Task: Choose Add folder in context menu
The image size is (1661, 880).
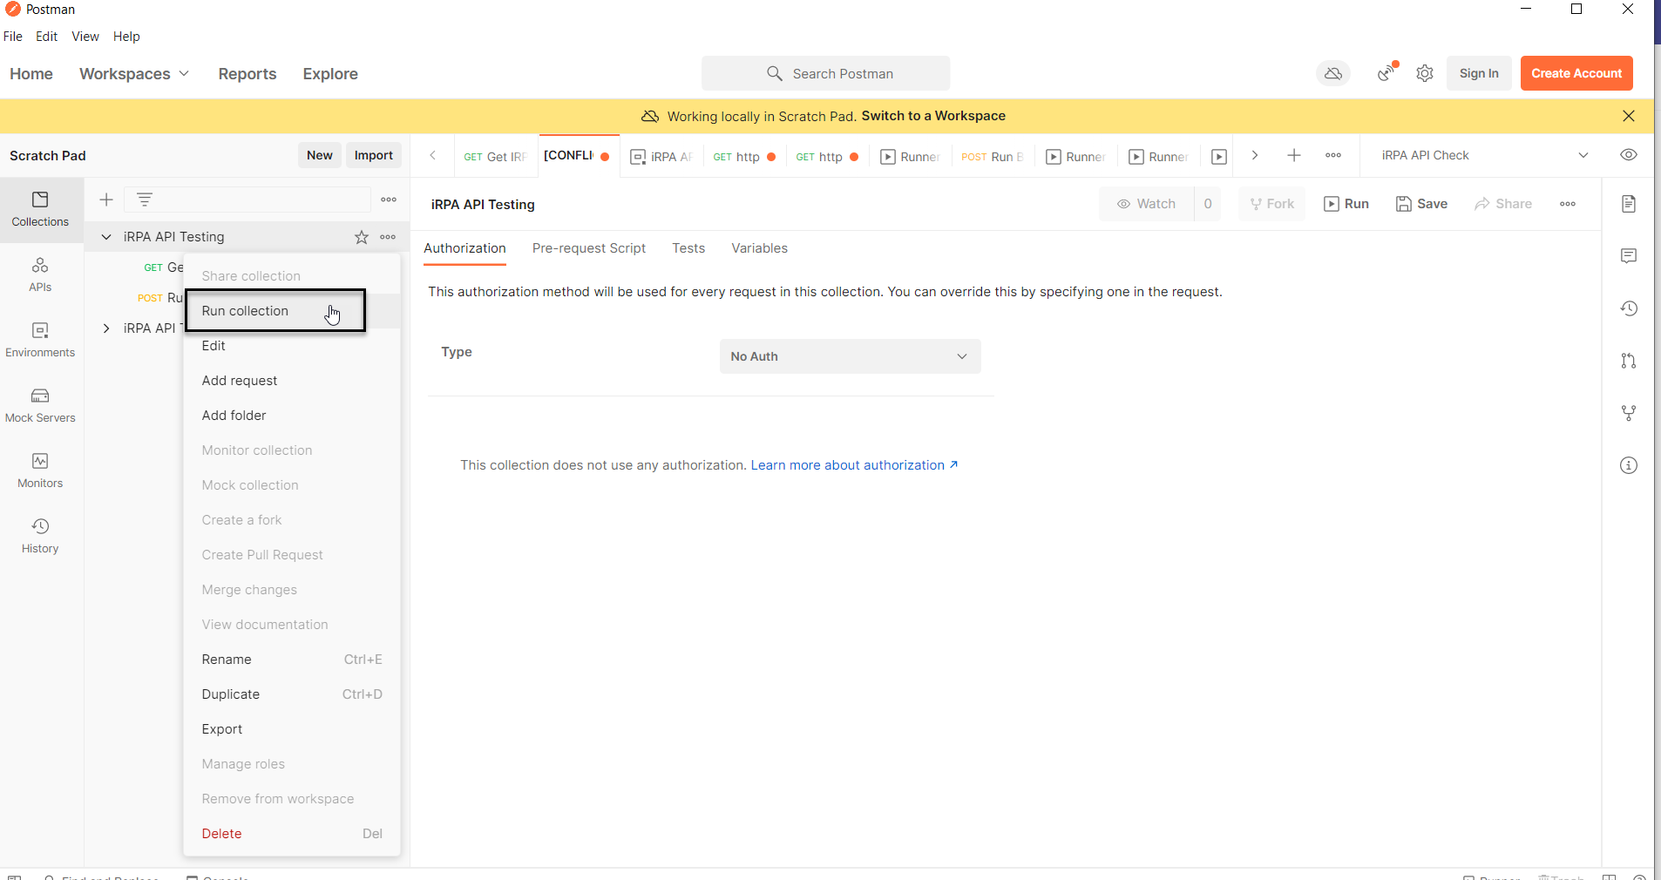Action: (292, 416)
